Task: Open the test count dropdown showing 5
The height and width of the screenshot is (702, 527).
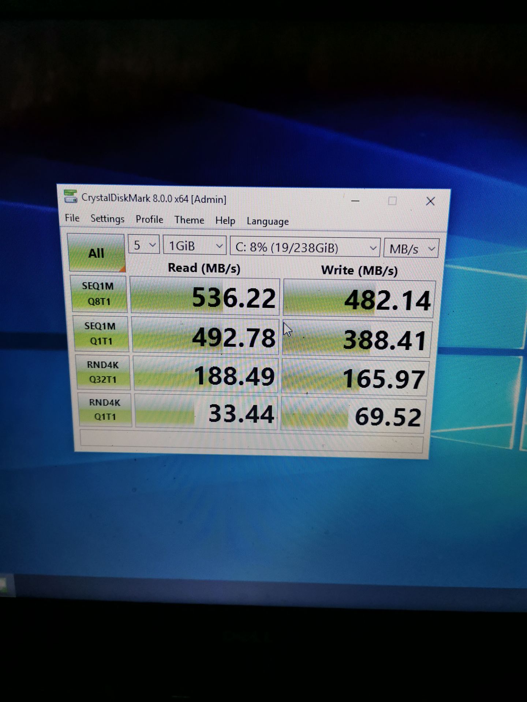Action: click(144, 245)
